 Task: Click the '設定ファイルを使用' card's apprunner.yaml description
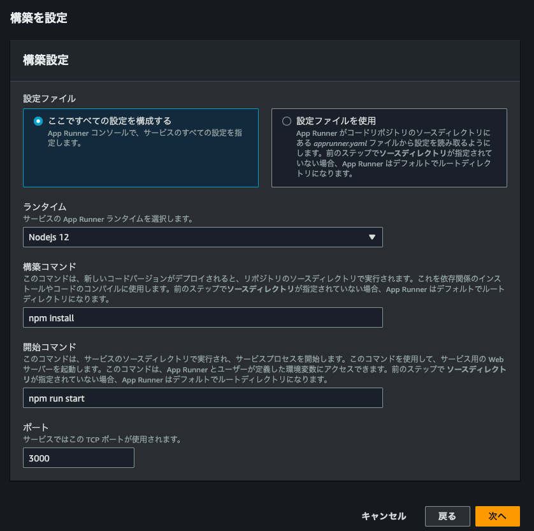click(x=393, y=153)
